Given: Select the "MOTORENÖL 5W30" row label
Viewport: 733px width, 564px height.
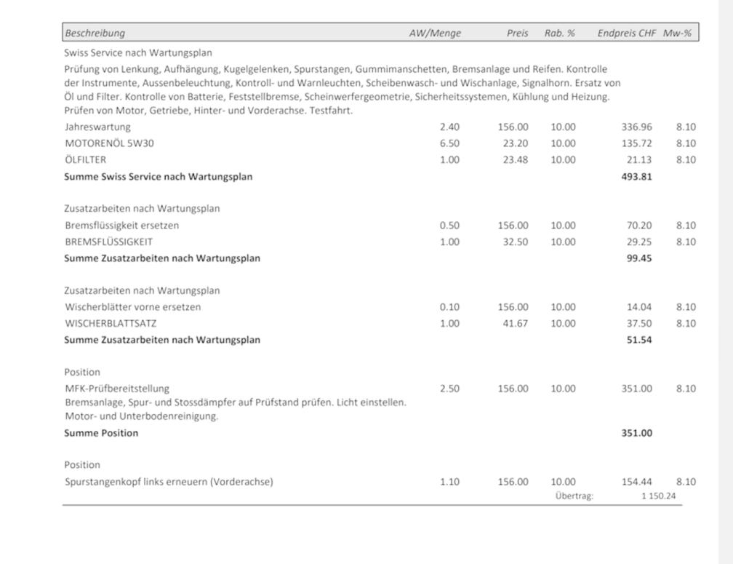Looking at the screenshot, I should point(109,143).
